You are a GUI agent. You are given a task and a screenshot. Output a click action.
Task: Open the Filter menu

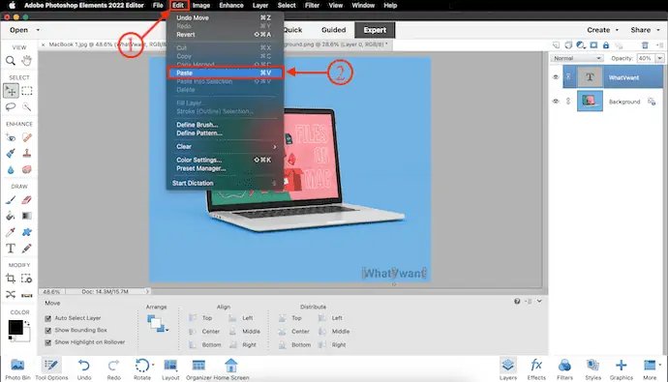312,5
